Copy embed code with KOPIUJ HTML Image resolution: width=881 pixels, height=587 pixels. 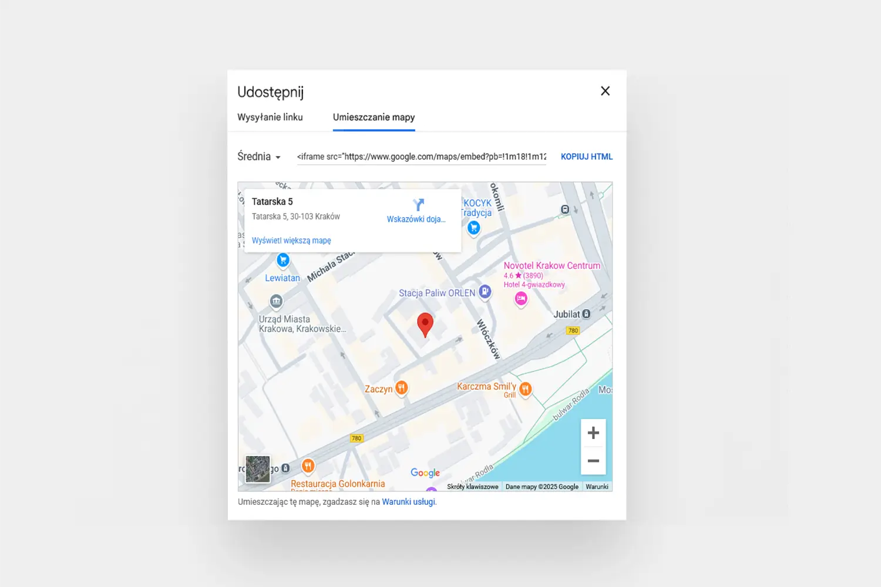click(x=587, y=157)
